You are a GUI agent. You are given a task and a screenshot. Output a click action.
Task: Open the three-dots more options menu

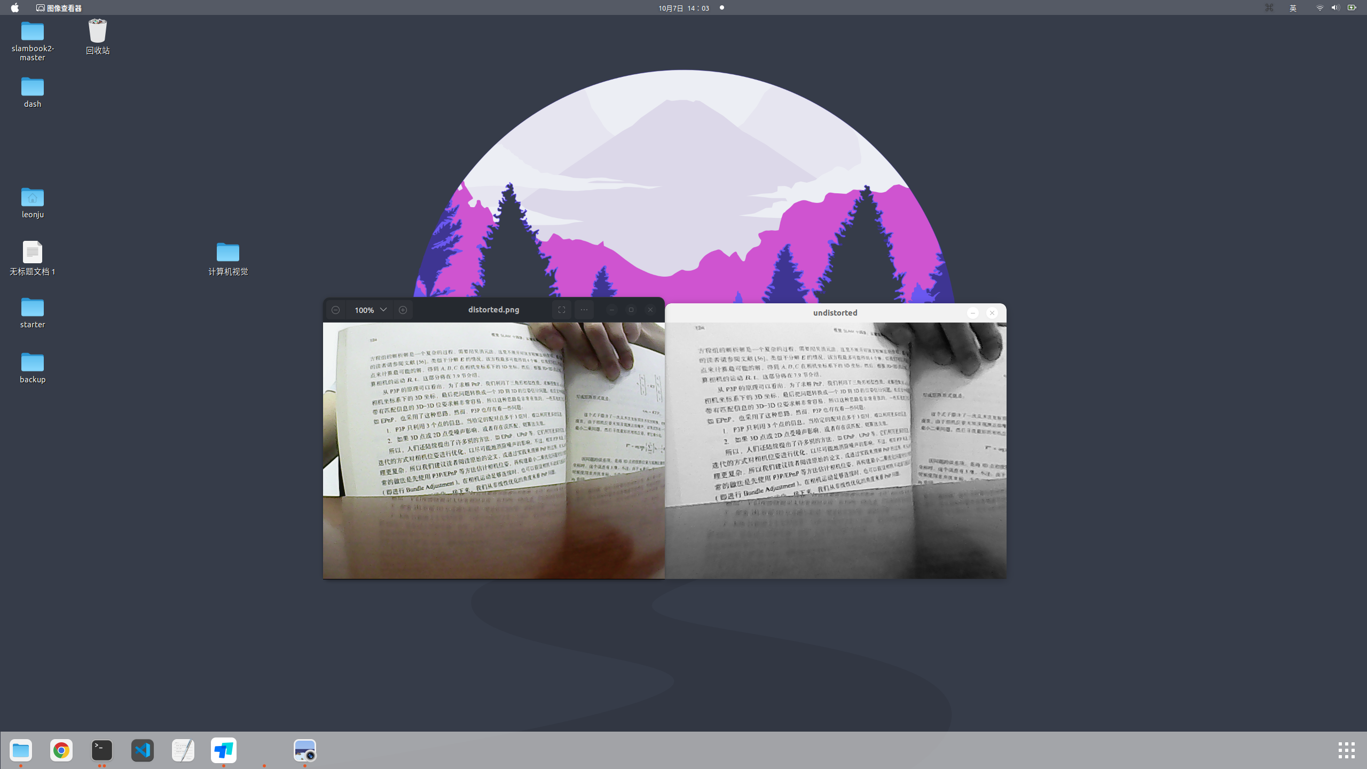pyautogui.click(x=584, y=310)
